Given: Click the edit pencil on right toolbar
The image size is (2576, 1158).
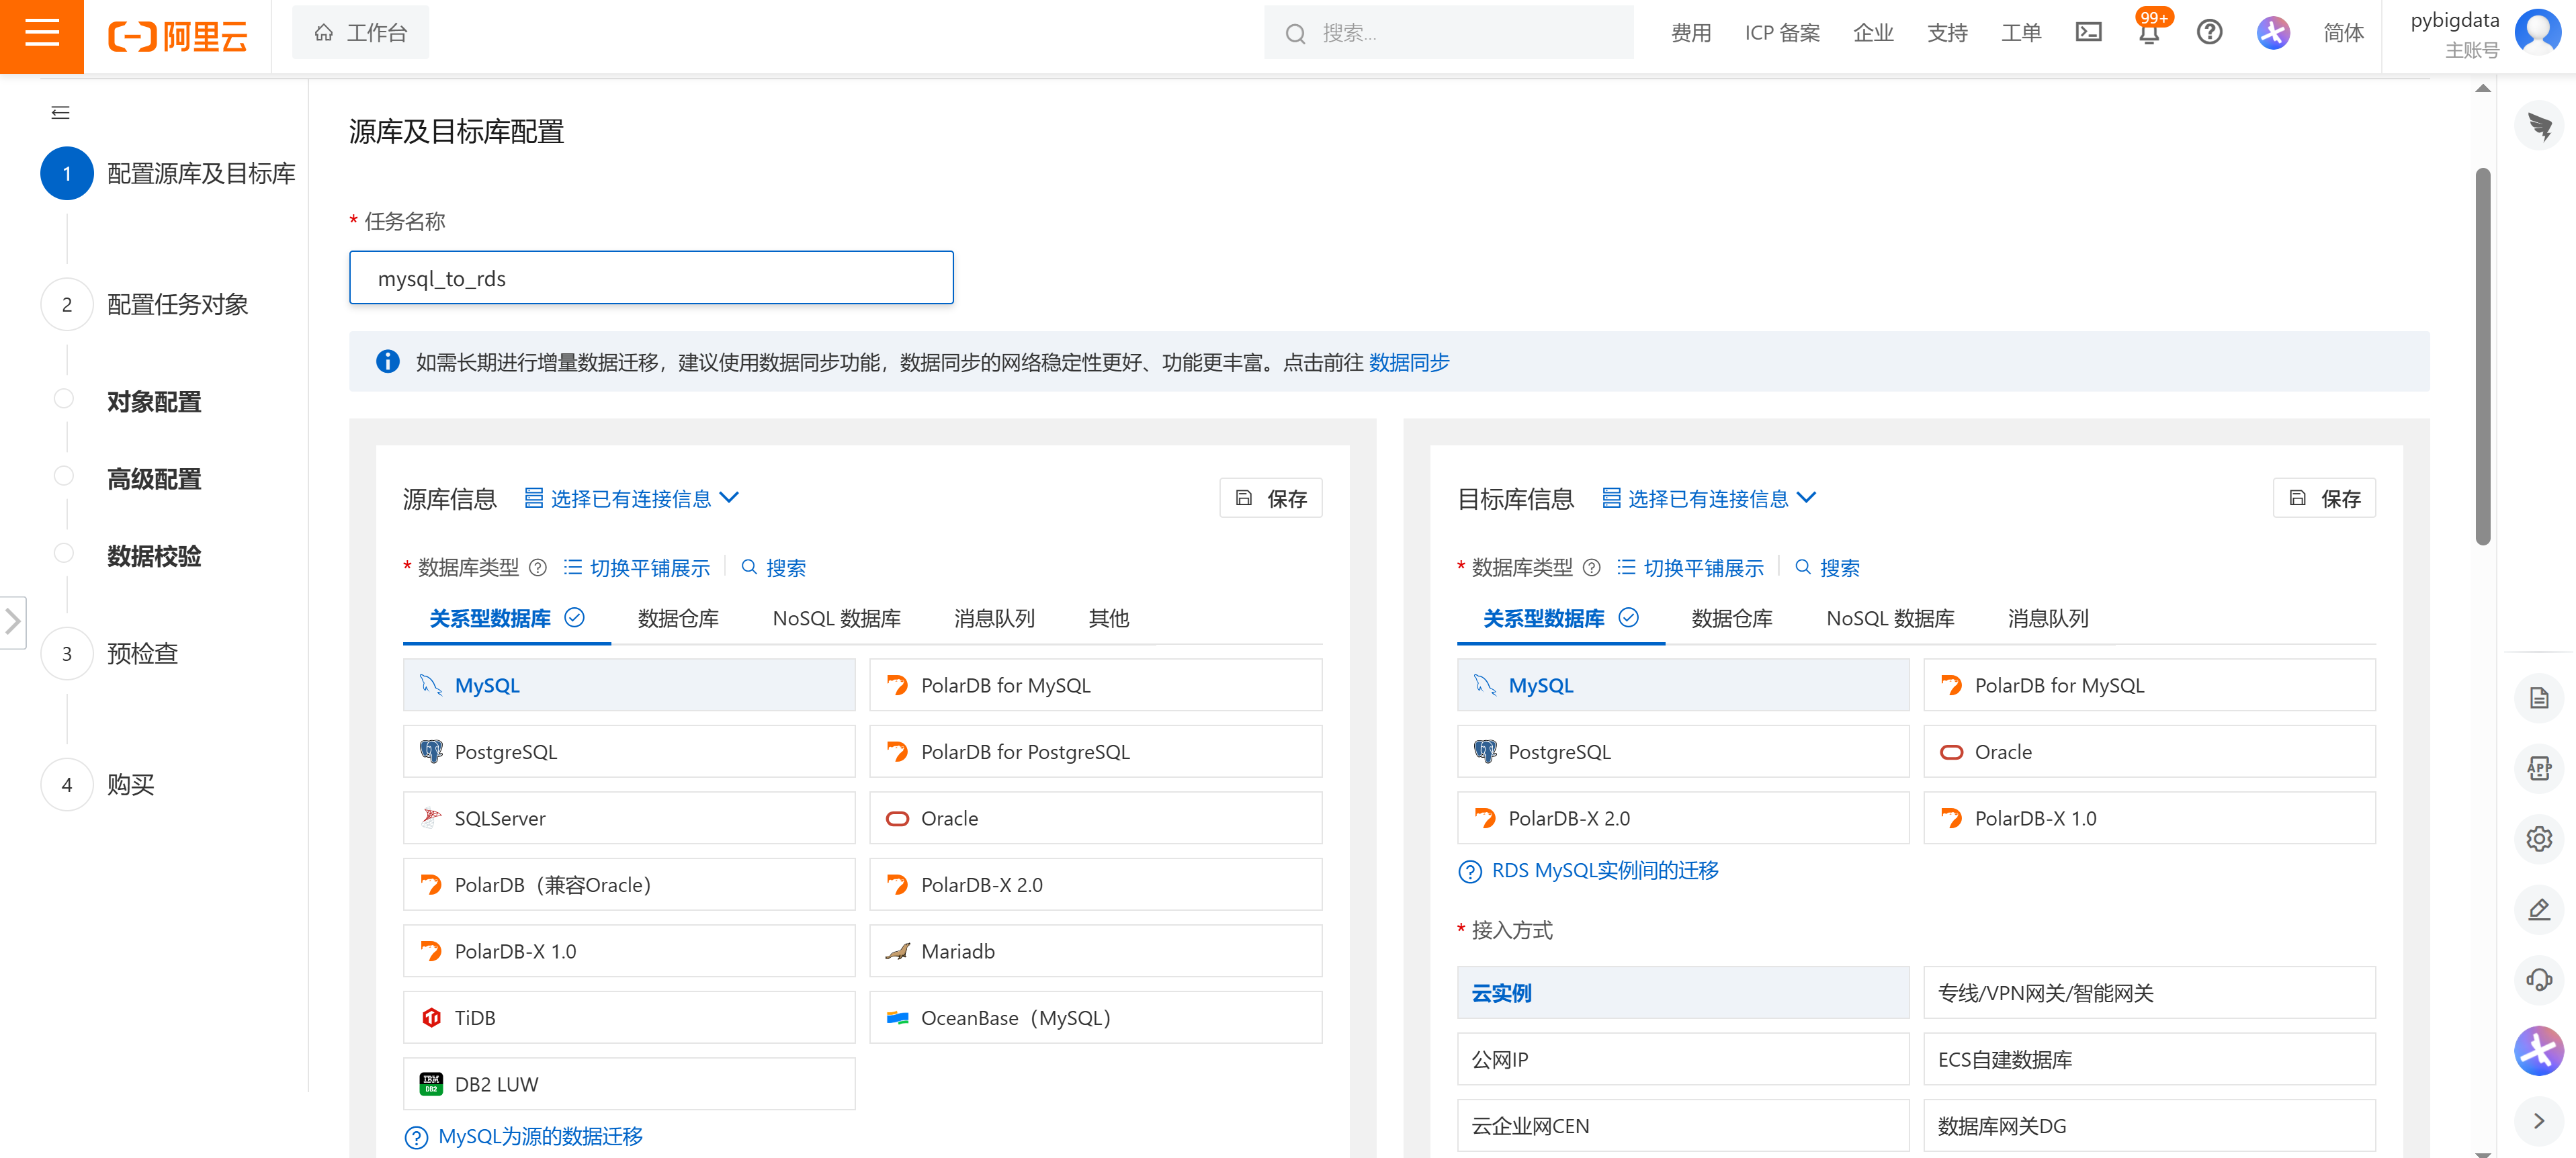Looking at the screenshot, I should (2538, 909).
